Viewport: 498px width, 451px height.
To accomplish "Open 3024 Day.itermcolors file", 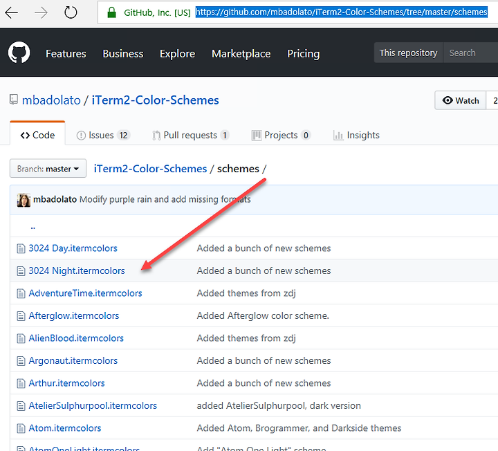I will tap(73, 248).
